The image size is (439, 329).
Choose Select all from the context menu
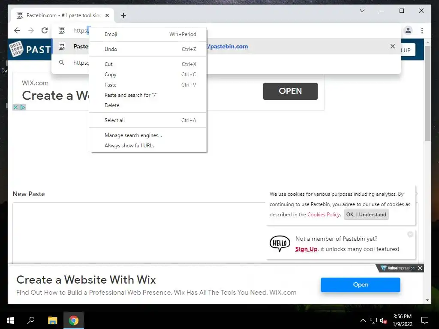click(x=148, y=120)
